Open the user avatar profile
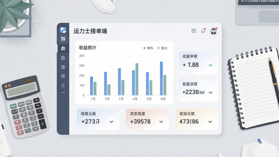The width and height of the screenshot is (279, 157). click(213, 31)
